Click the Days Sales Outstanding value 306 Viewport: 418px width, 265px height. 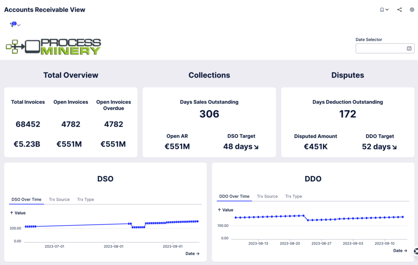(x=209, y=114)
